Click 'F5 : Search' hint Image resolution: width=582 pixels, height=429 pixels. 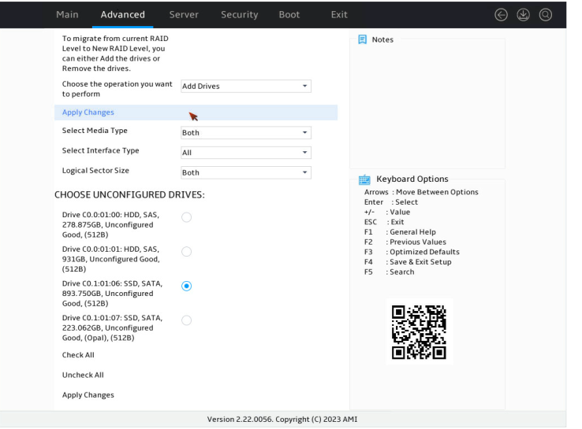coord(389,272)
